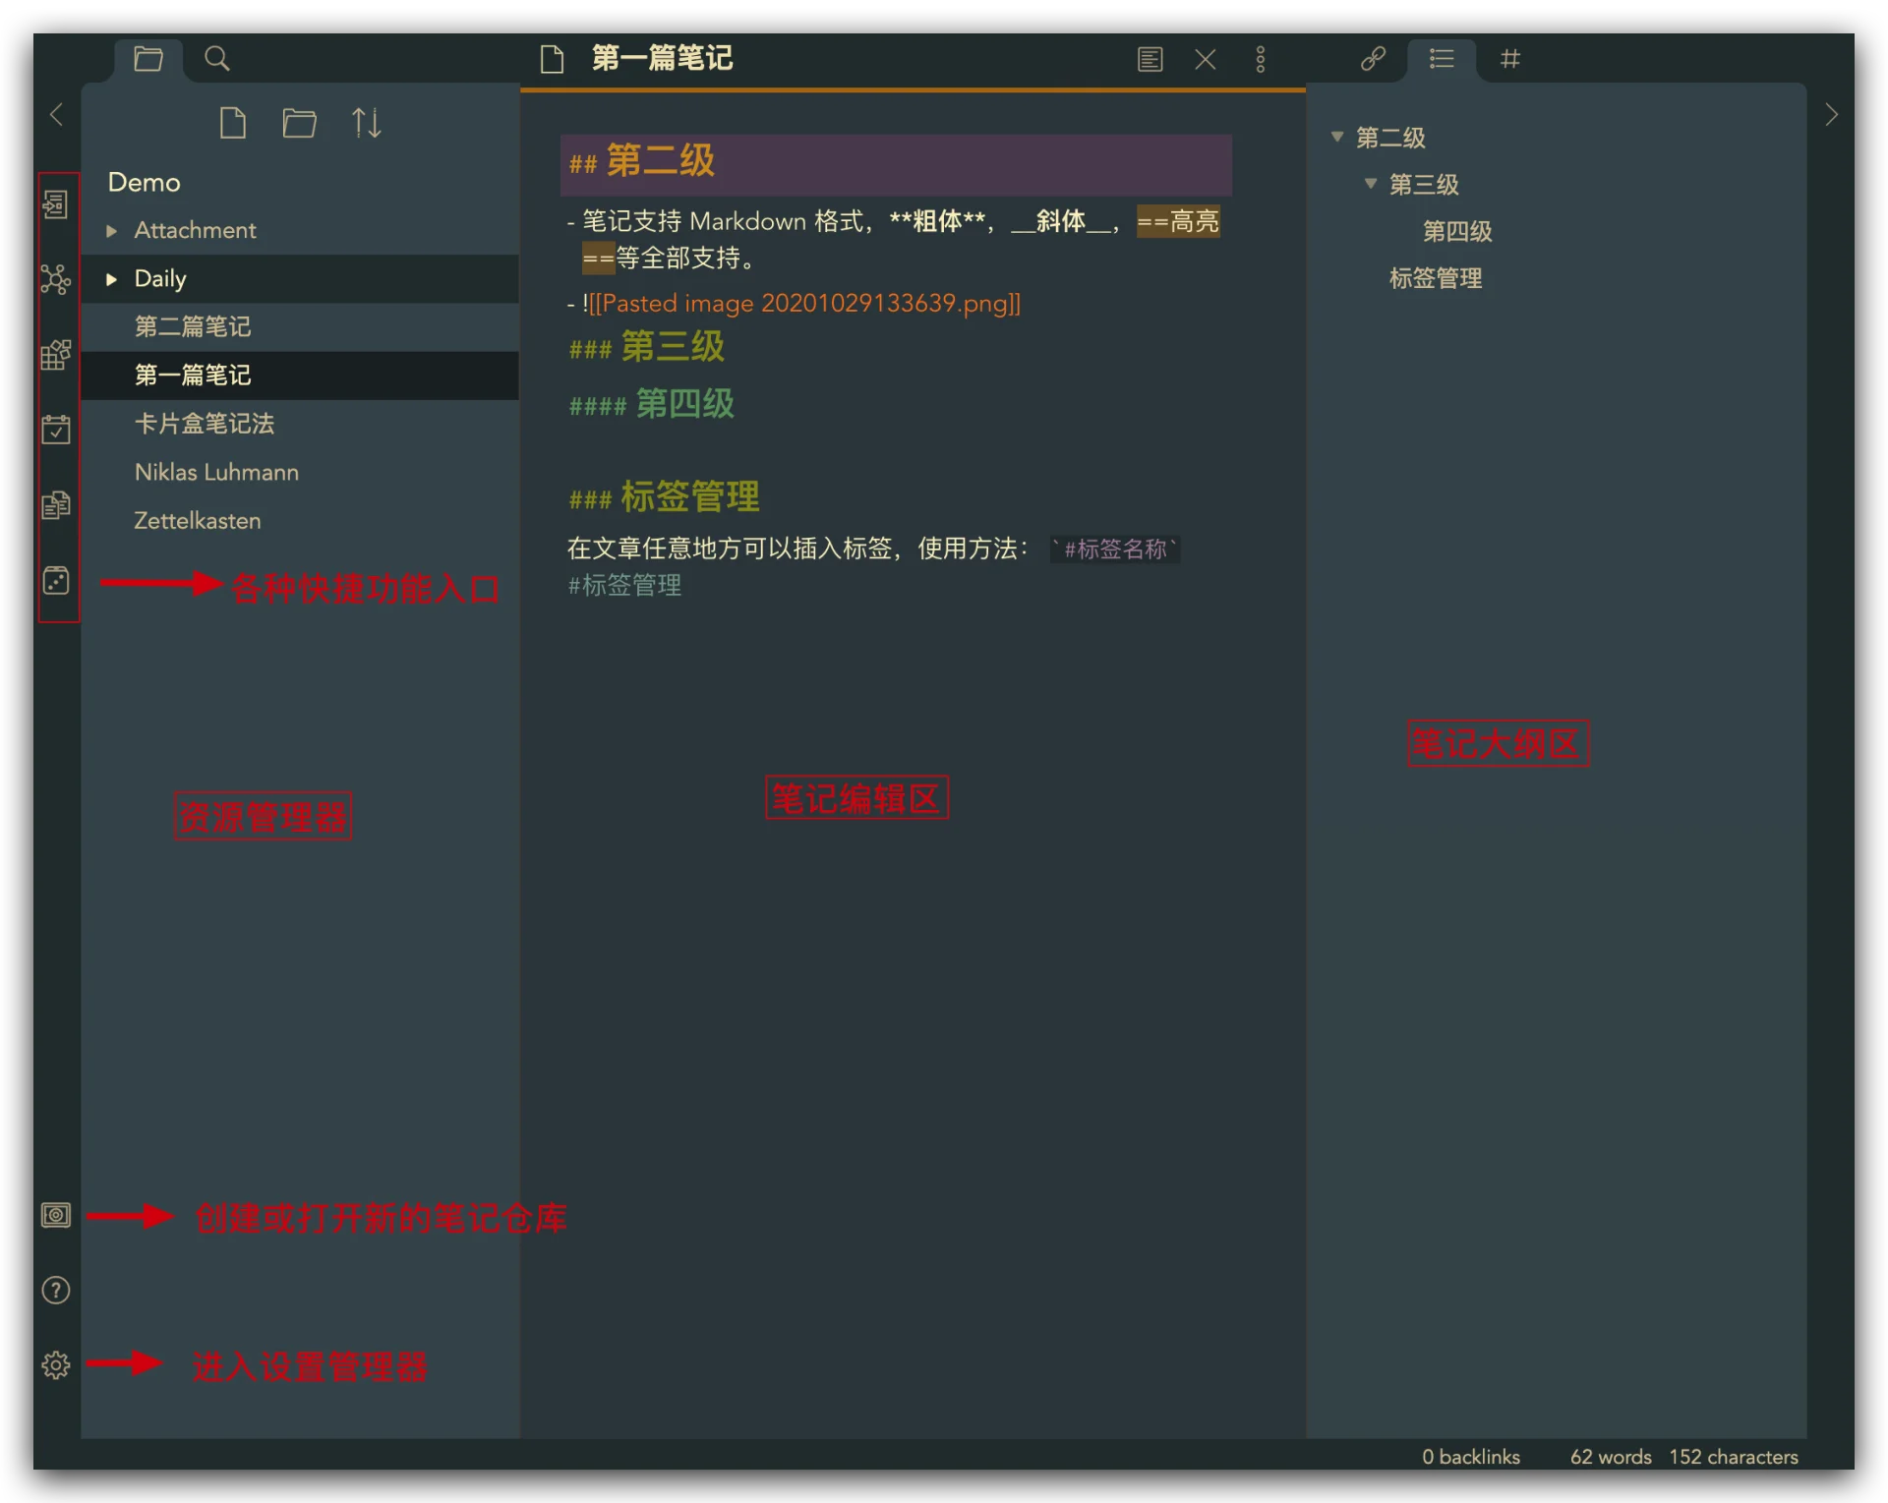Expand the Attachment folder
The width and height of the screenshot is (1888, 1503).
(x=110, y=230)
